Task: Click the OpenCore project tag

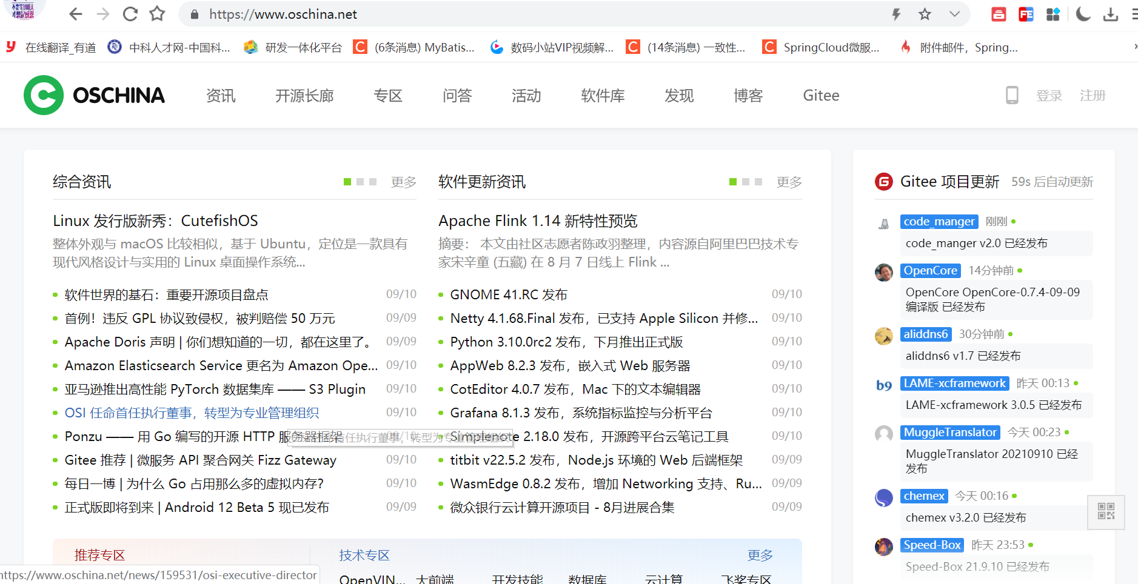Action: point(931,271)
